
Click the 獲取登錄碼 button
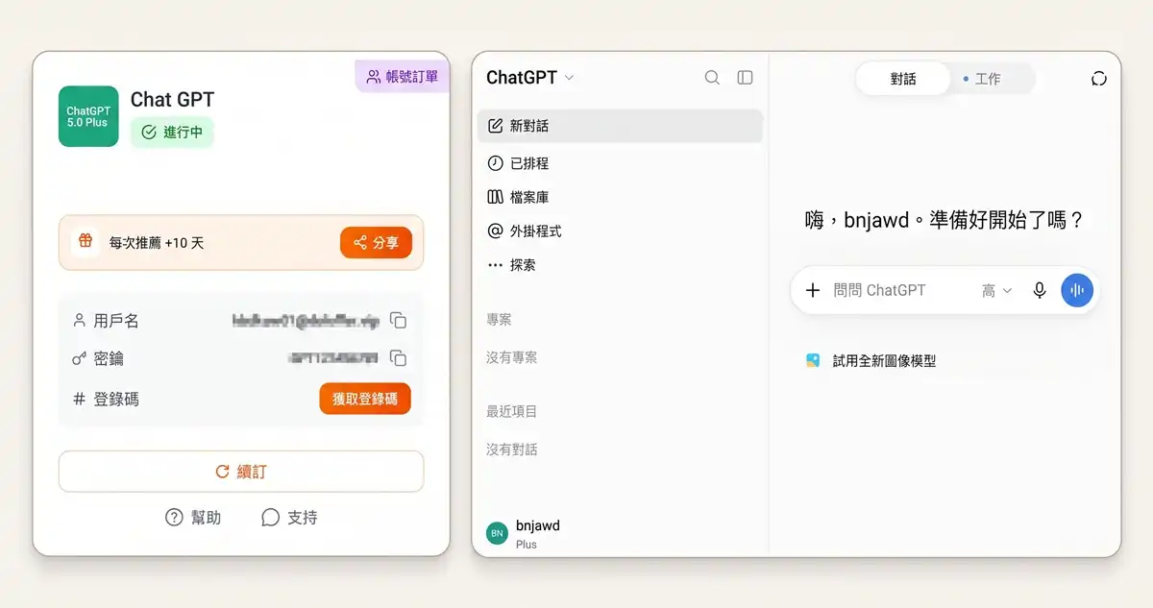point(365,399)
